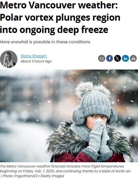Click the 'into ongoing deep freeze' headline line
The image size is (138, 181).
point(54,30)
